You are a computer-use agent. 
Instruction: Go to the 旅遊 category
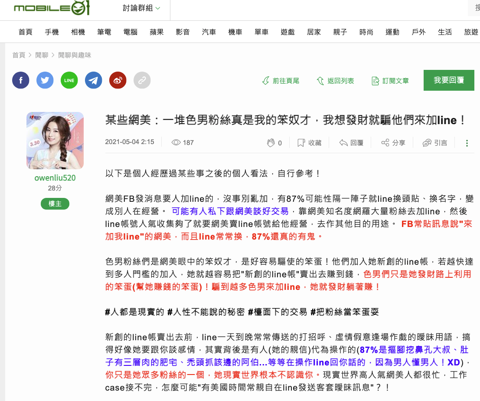(471, 32)
